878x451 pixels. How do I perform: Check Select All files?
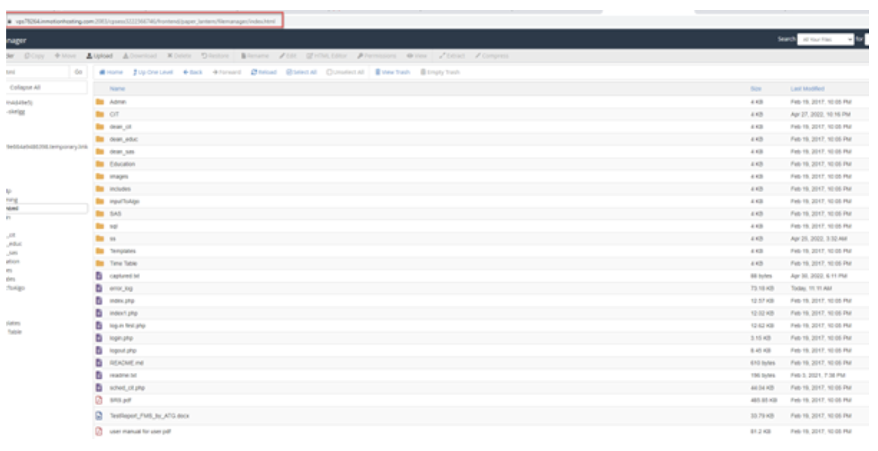(x=301, y=72)
